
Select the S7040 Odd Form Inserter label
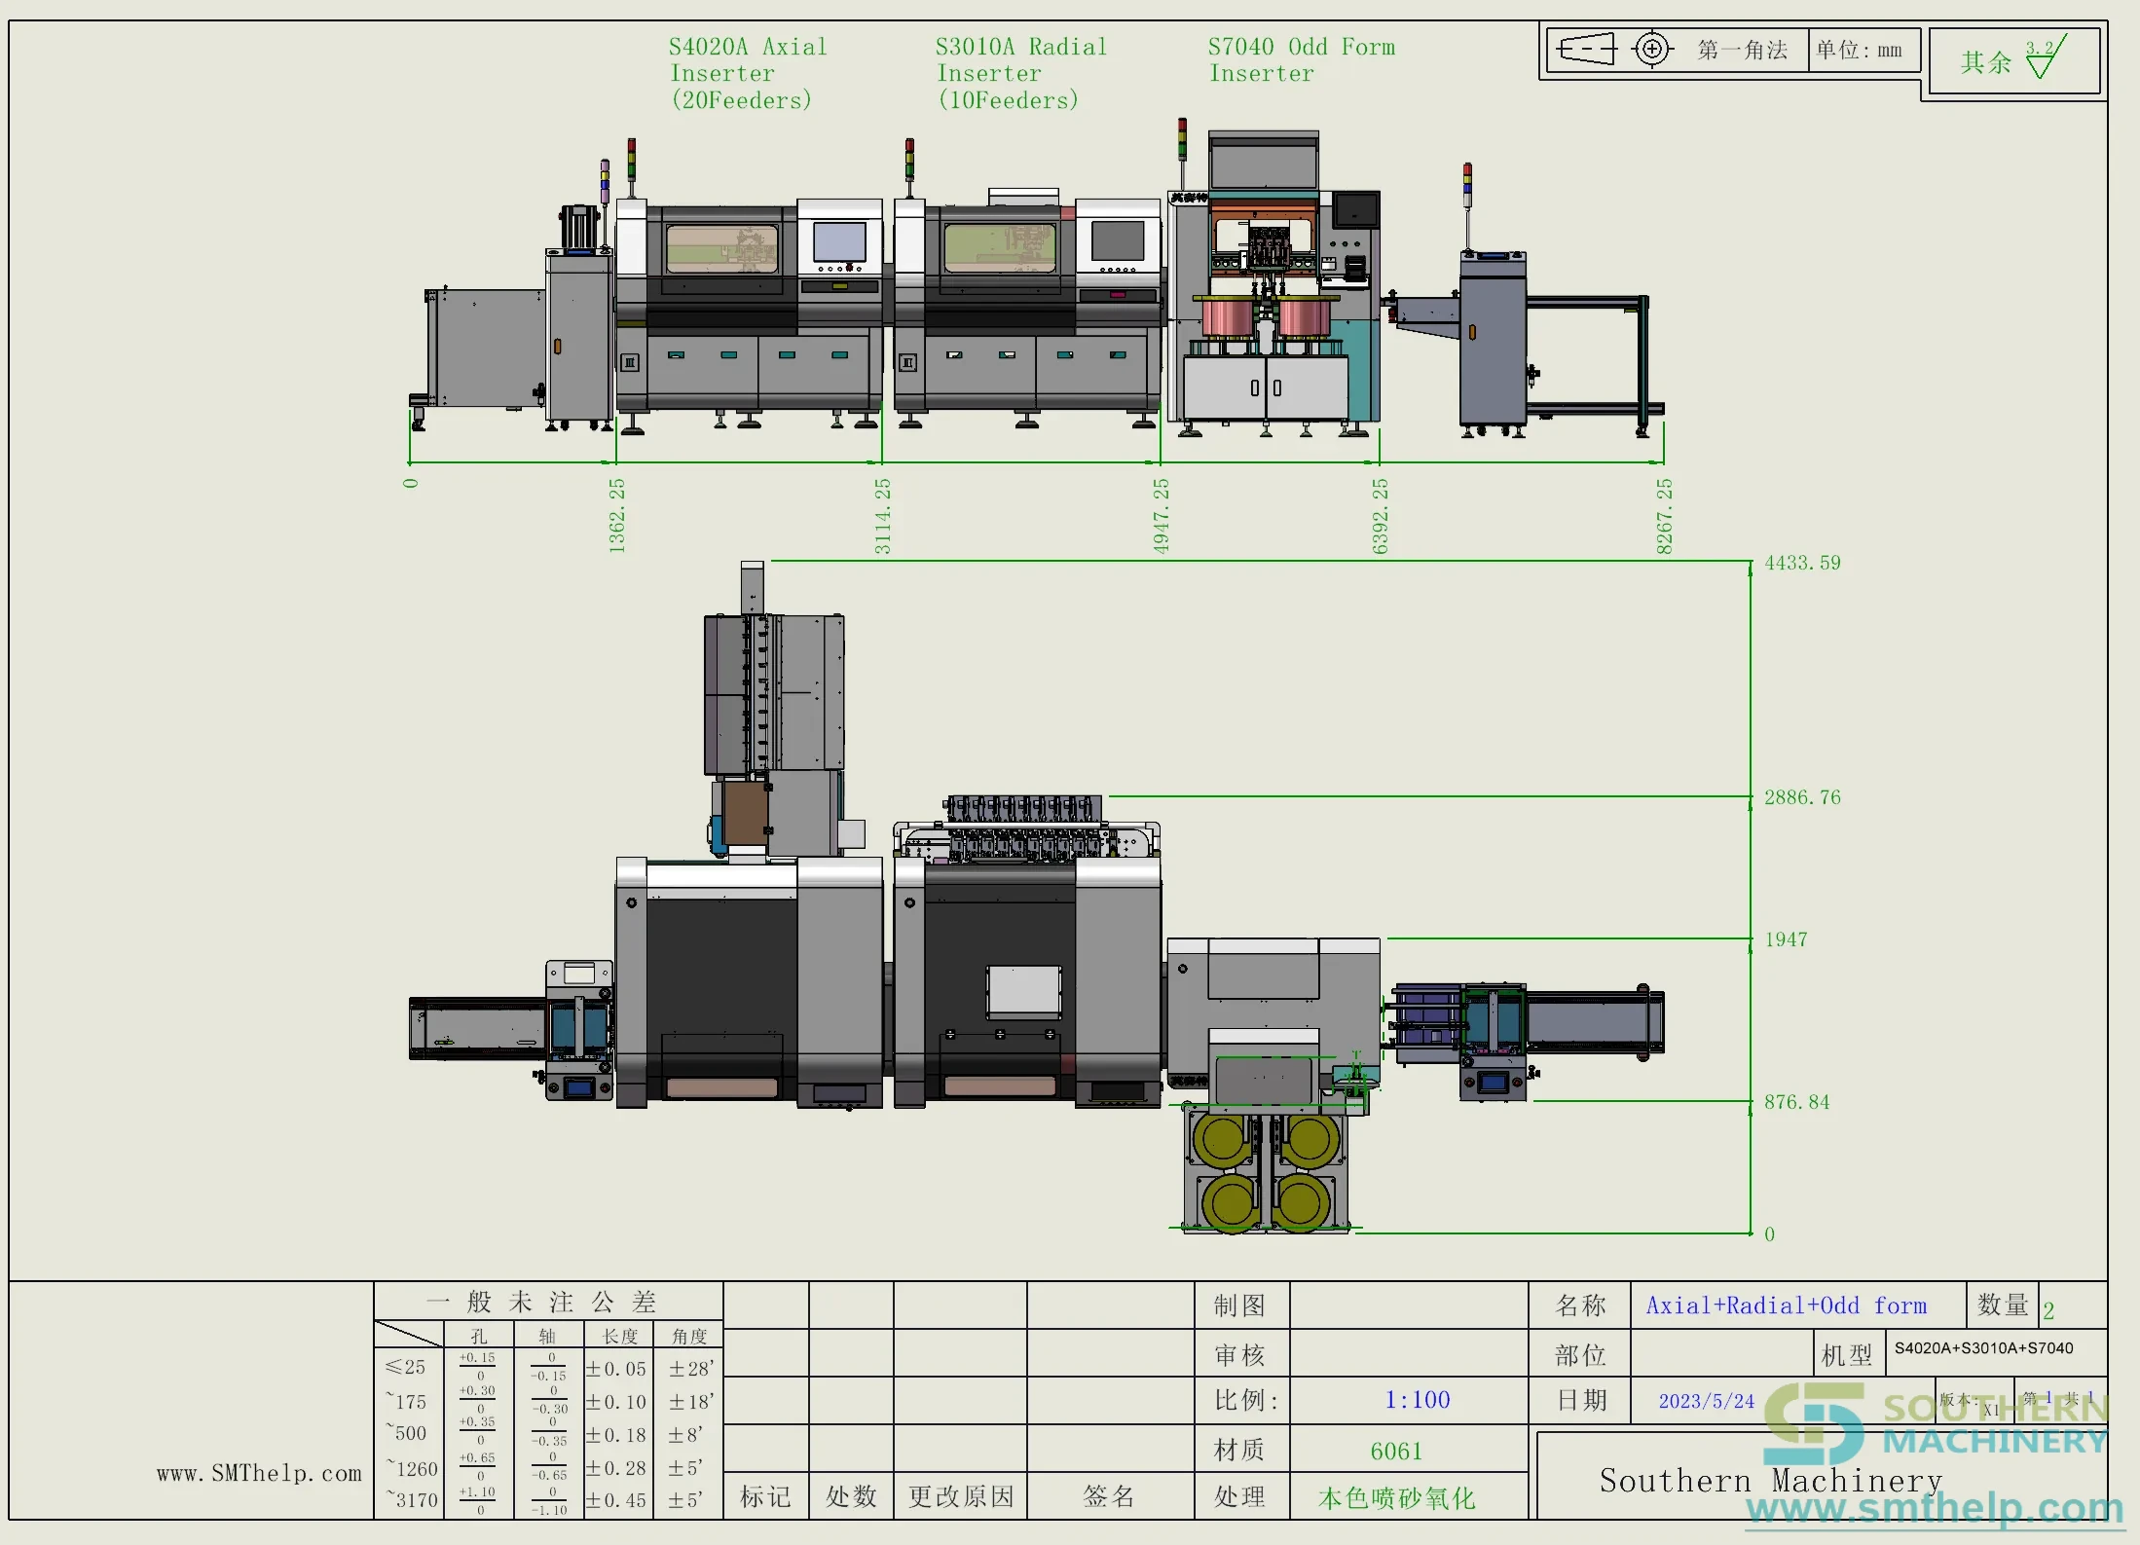click(x=1301, y=59)
